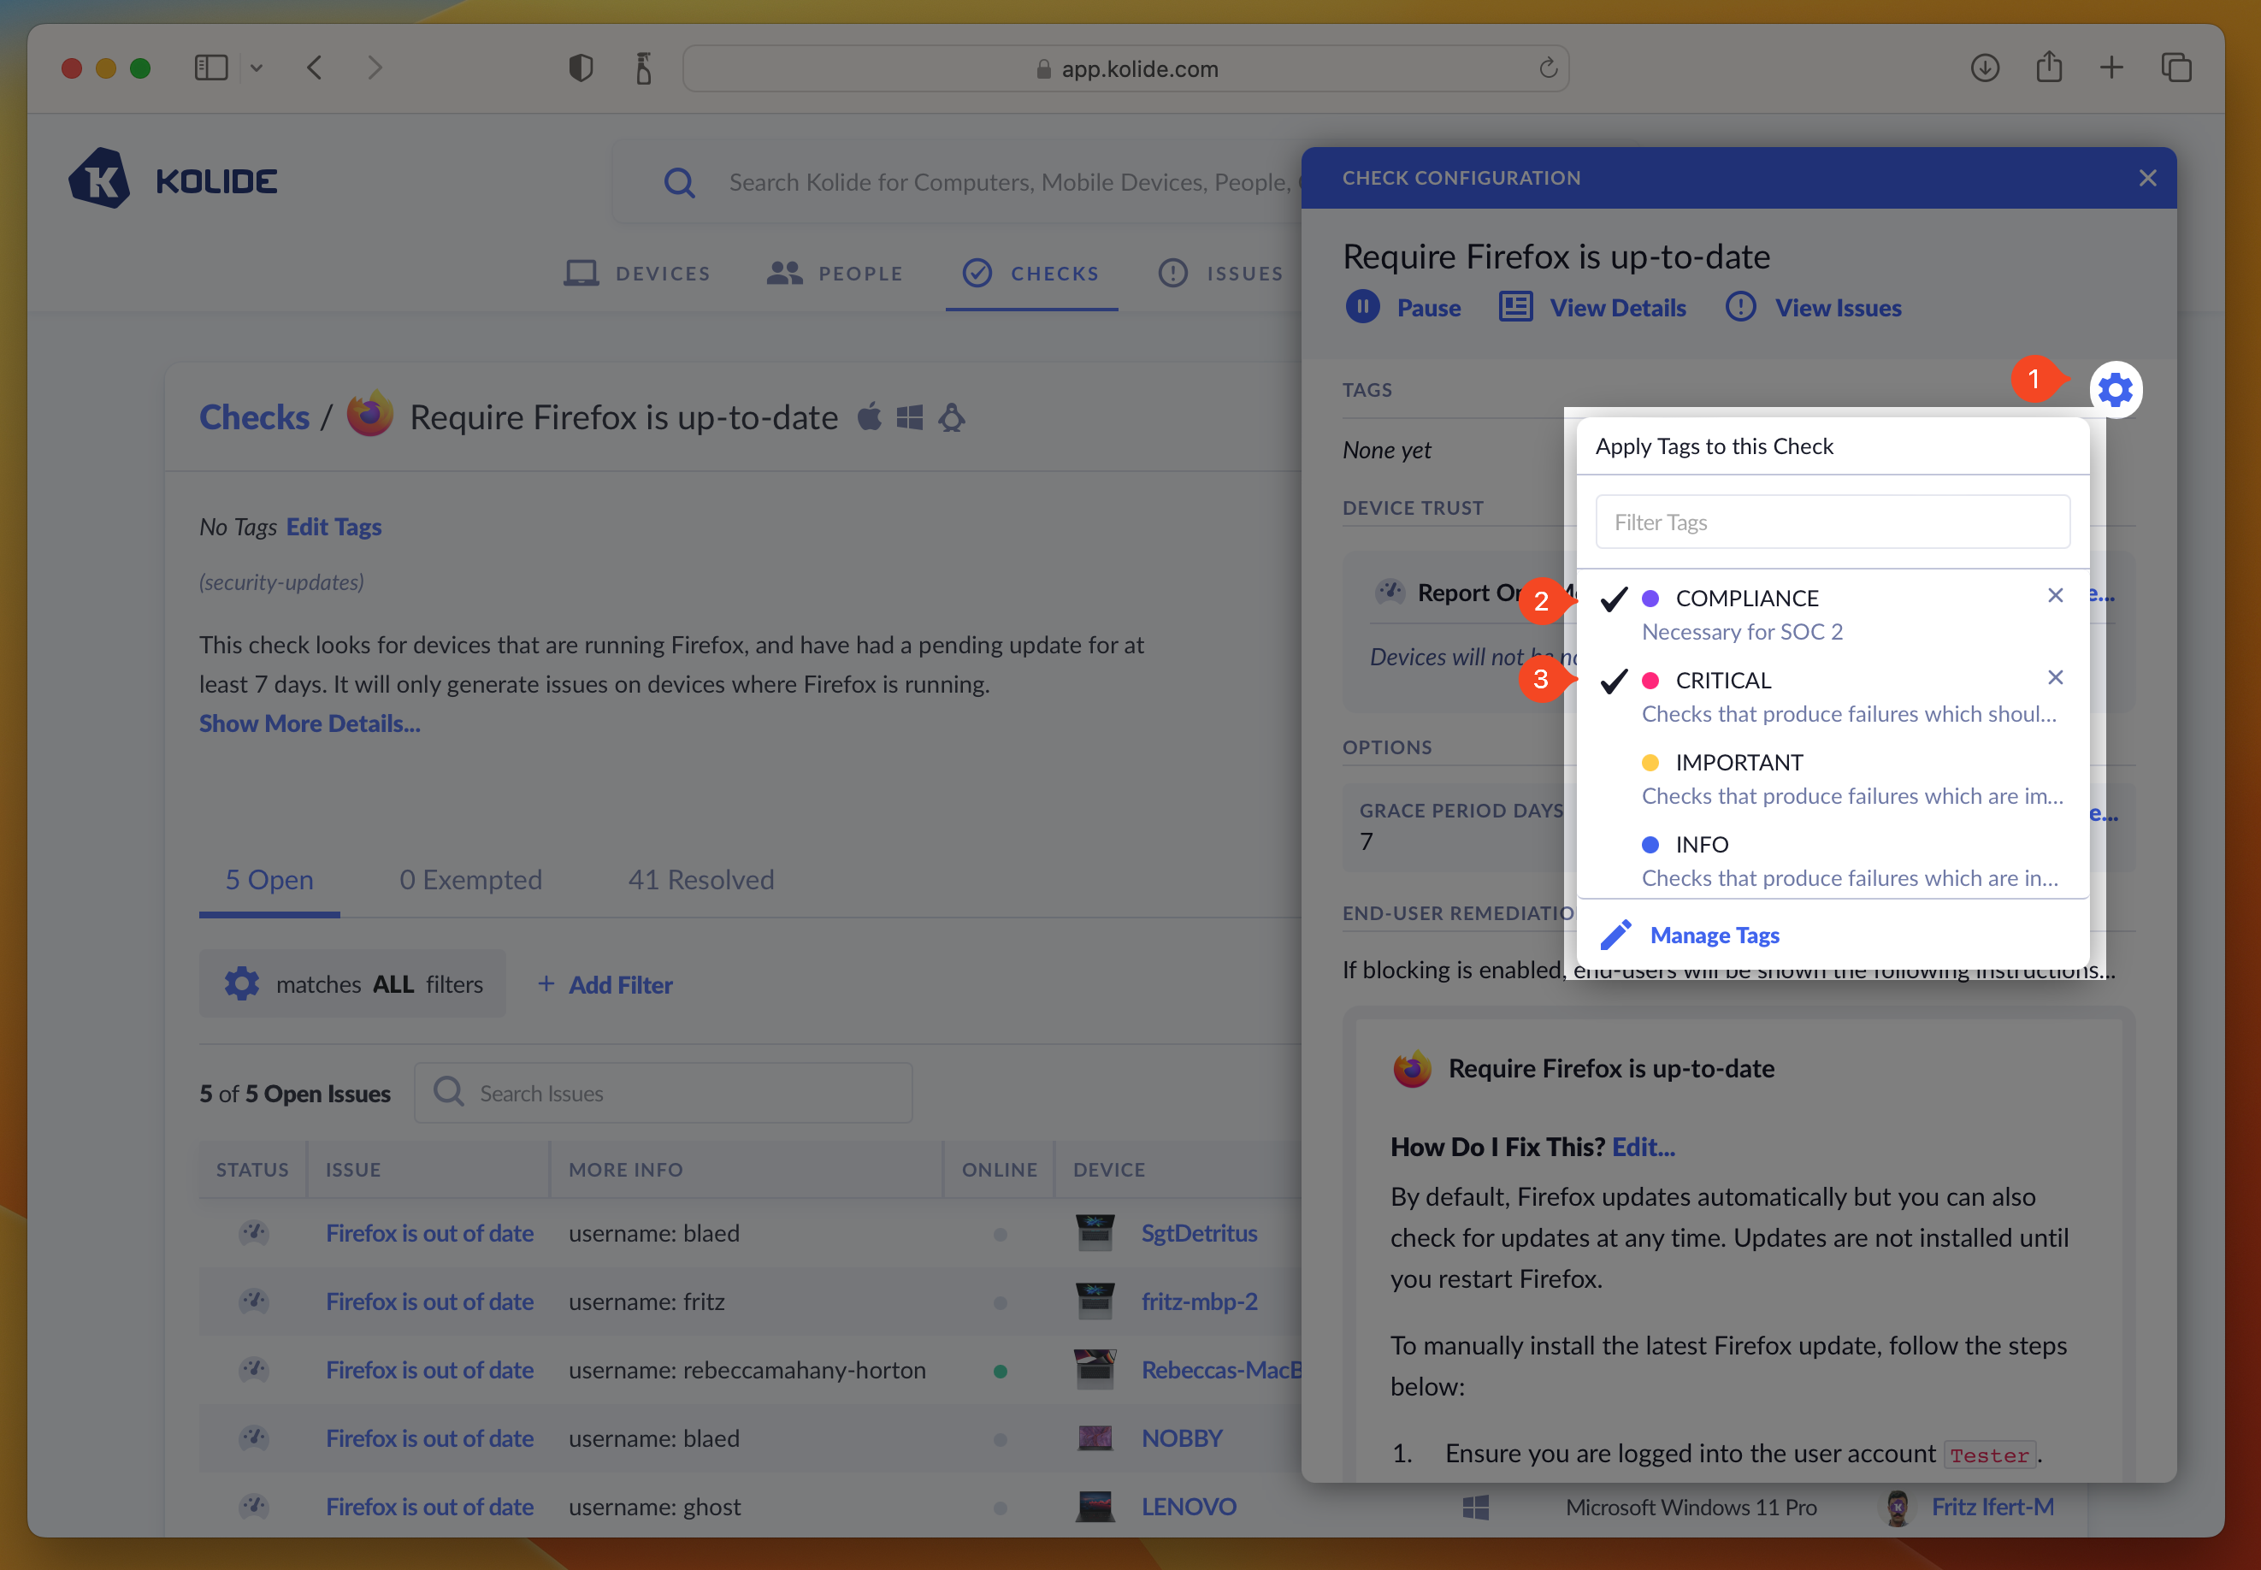Click the tags gear settings icon
Viewport: 2261px width, 1570px height.
click(x=2115, y=391)
